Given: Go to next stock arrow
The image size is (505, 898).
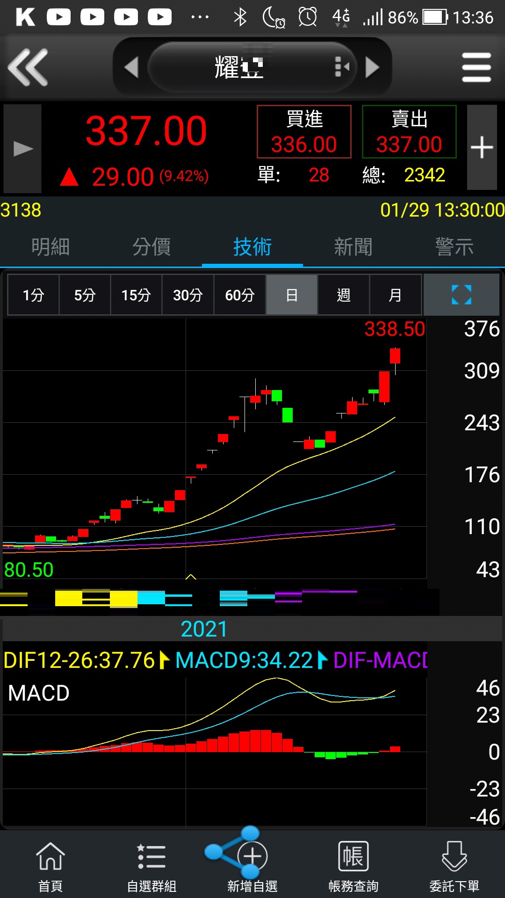Looking at the screenshot, I should click(x=372, y=68).
